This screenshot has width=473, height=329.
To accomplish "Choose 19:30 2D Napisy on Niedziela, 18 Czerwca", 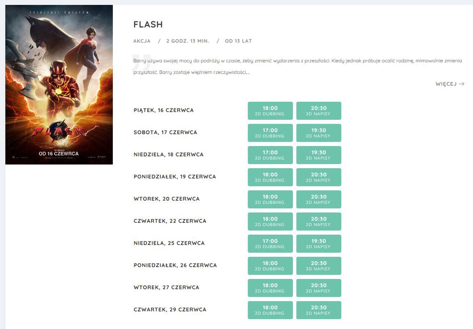I will point(319,155).
